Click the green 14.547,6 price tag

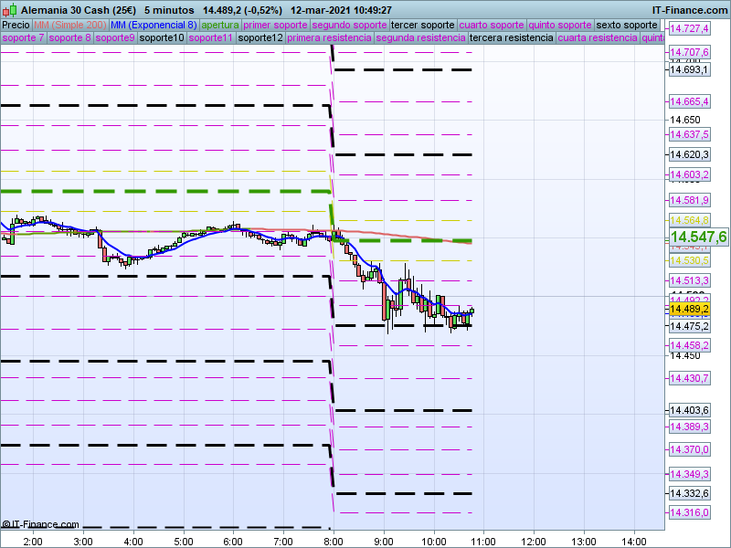(698, 237)
